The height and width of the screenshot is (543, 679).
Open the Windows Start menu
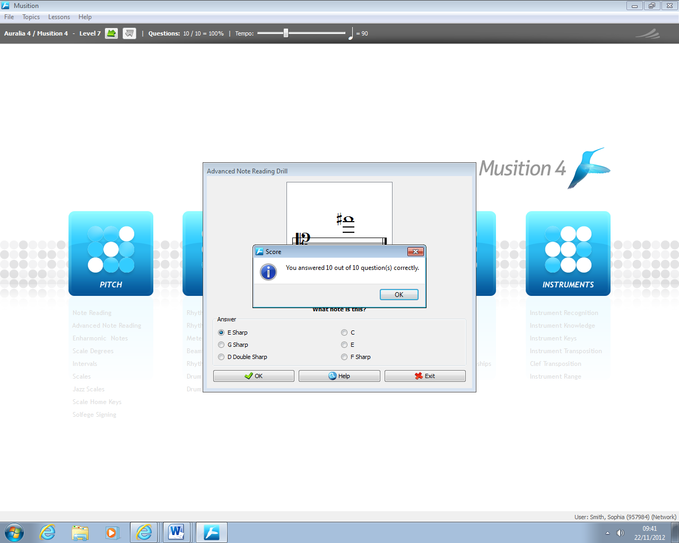[14, 532]
